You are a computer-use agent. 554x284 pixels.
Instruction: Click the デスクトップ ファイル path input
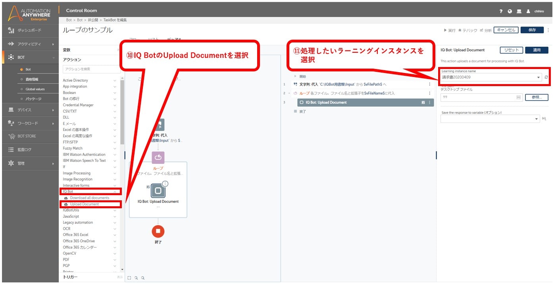tap(482, 97)
